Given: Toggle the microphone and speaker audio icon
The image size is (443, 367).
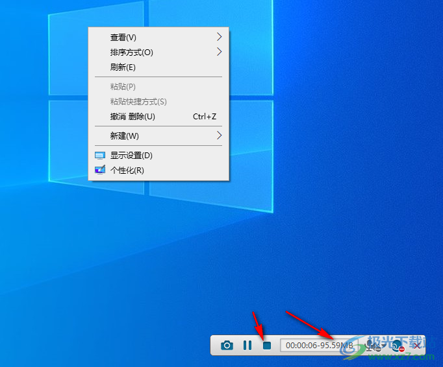Looking at the screenshot, I should (x=373, y=346).
